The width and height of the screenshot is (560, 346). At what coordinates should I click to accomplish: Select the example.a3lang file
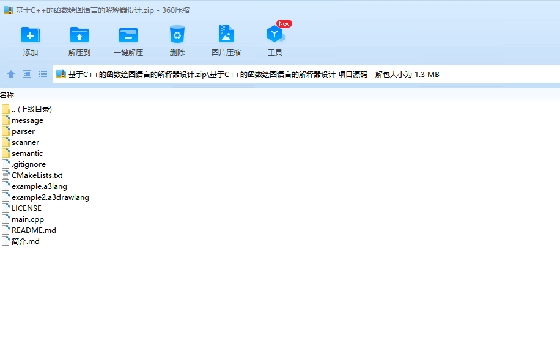click(35, 186)
